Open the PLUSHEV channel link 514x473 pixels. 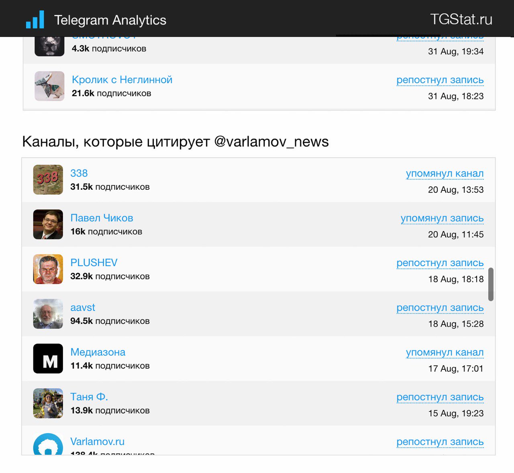(x=94, y=262)
